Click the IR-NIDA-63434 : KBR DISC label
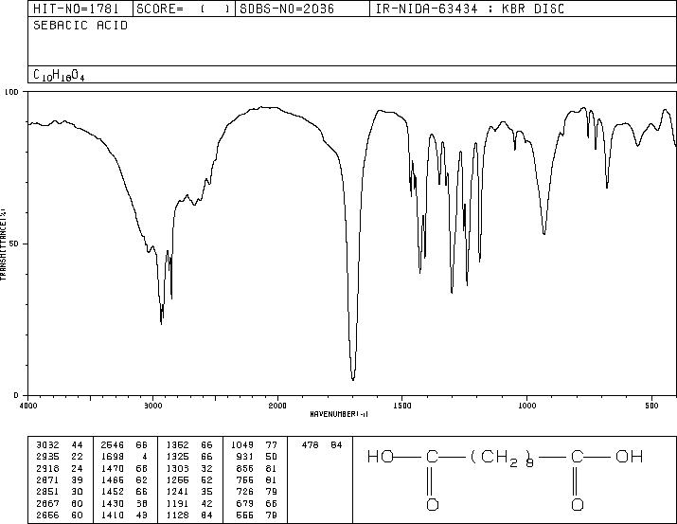The image size is (677, 524). click(x=470, y=9)
